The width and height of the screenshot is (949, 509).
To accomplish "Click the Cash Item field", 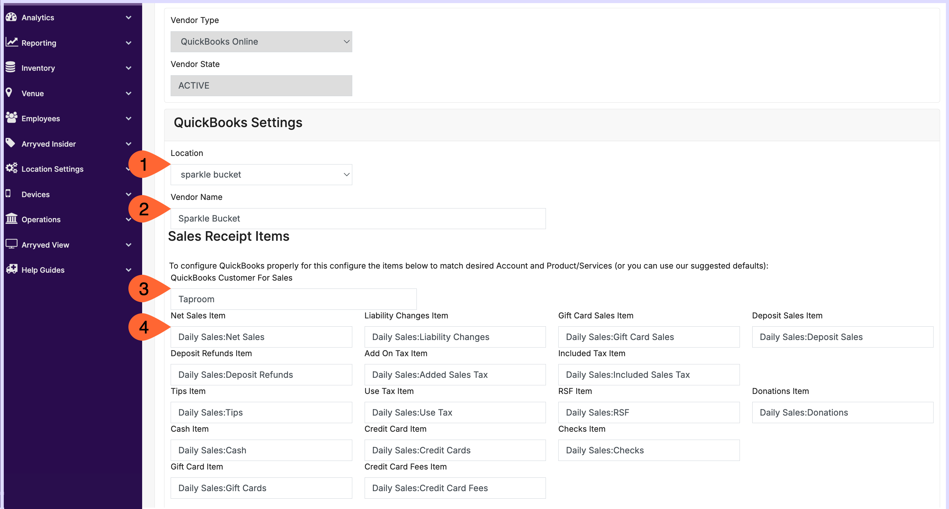I will point(261,450).
